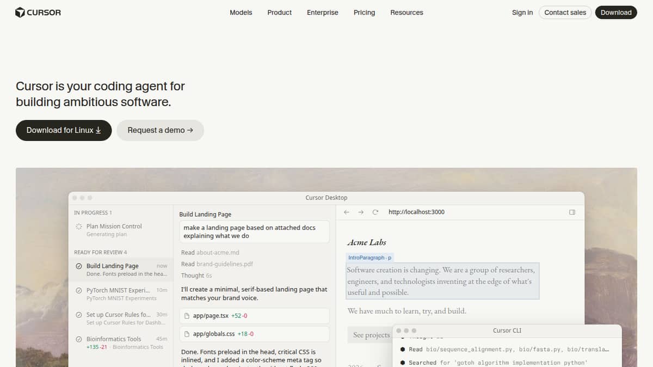Click the Acme Labs heading
This screenshot has width=653, height=367.
point(366,242)
